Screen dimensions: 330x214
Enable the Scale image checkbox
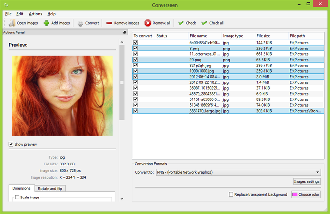click(x=17, y=197)
